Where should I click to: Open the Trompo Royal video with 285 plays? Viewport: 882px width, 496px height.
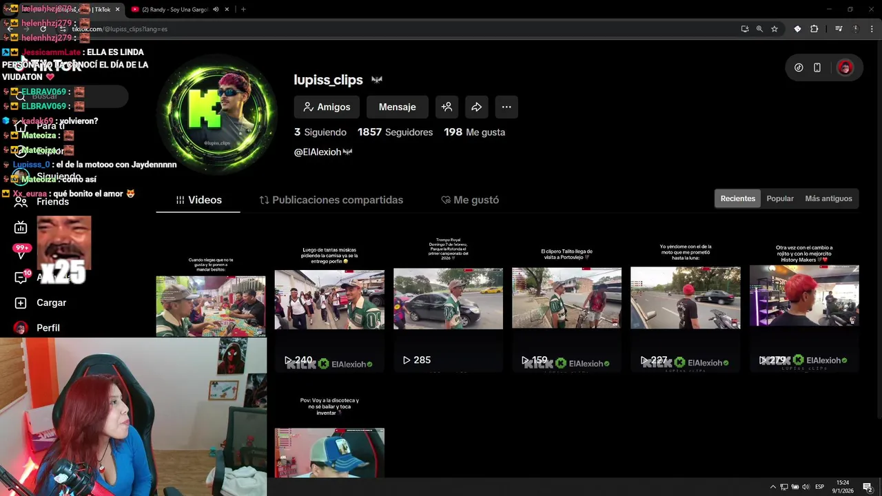coord(448,299)
